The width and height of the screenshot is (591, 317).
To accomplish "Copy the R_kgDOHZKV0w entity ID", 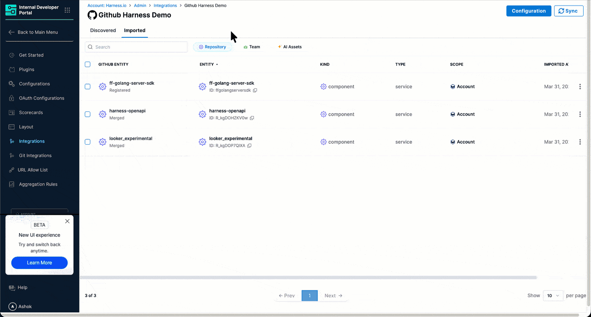I will coord(252,118).
